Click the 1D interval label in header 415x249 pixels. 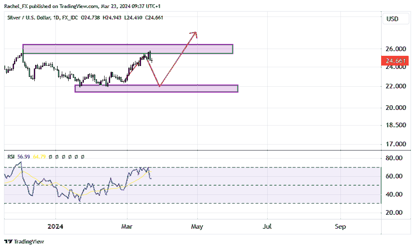56,18
